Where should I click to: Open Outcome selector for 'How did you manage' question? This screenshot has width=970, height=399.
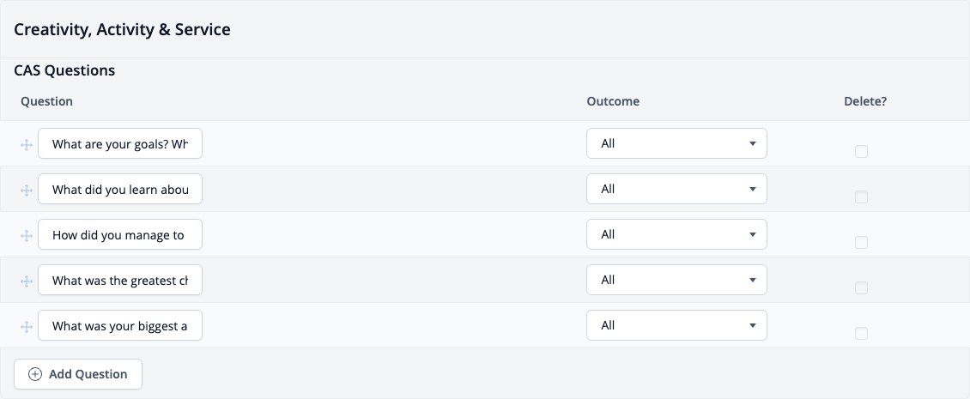676,234
